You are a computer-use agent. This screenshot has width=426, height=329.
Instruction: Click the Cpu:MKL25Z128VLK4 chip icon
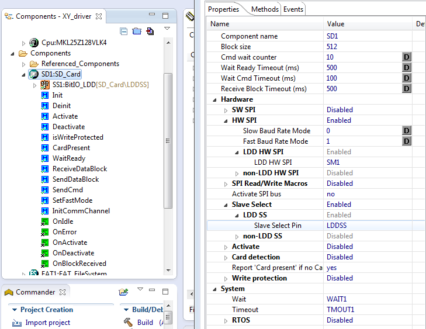point(34,43)
